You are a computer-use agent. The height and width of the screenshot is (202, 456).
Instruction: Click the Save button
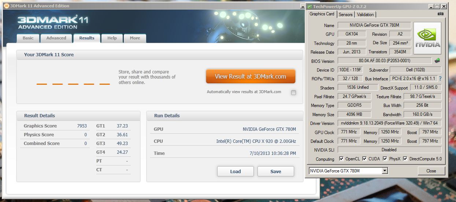[x=276, y=171]
